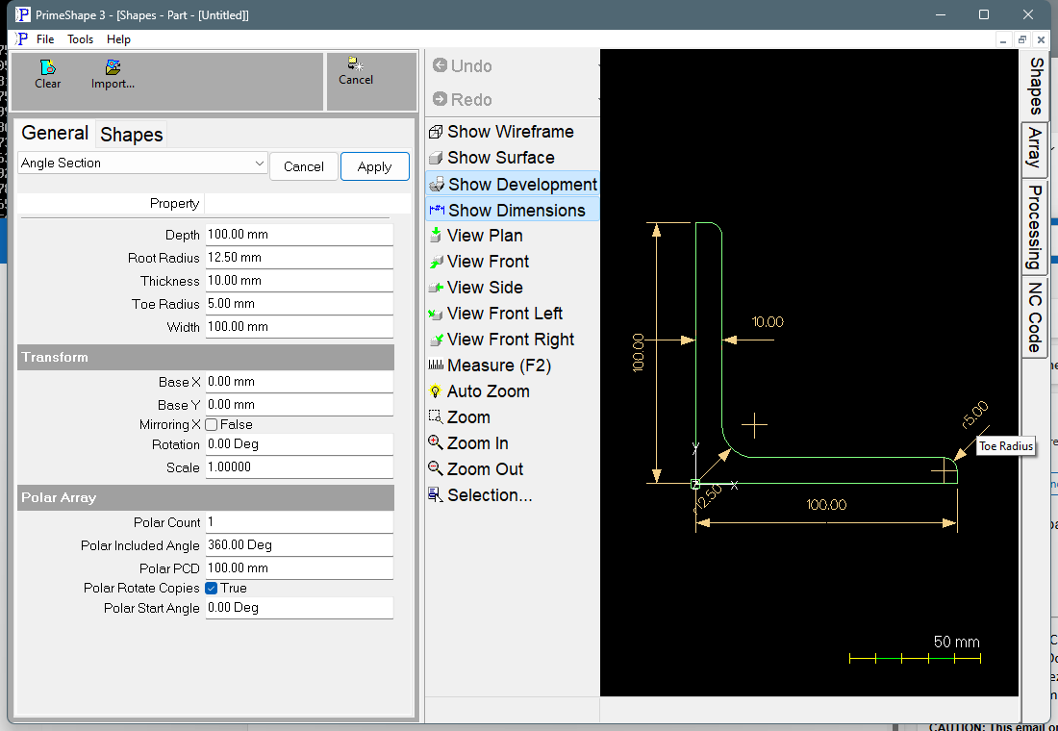Switch to View Front Right
The height and width of the screenshot is (731, 1058).
click(501, 340)
